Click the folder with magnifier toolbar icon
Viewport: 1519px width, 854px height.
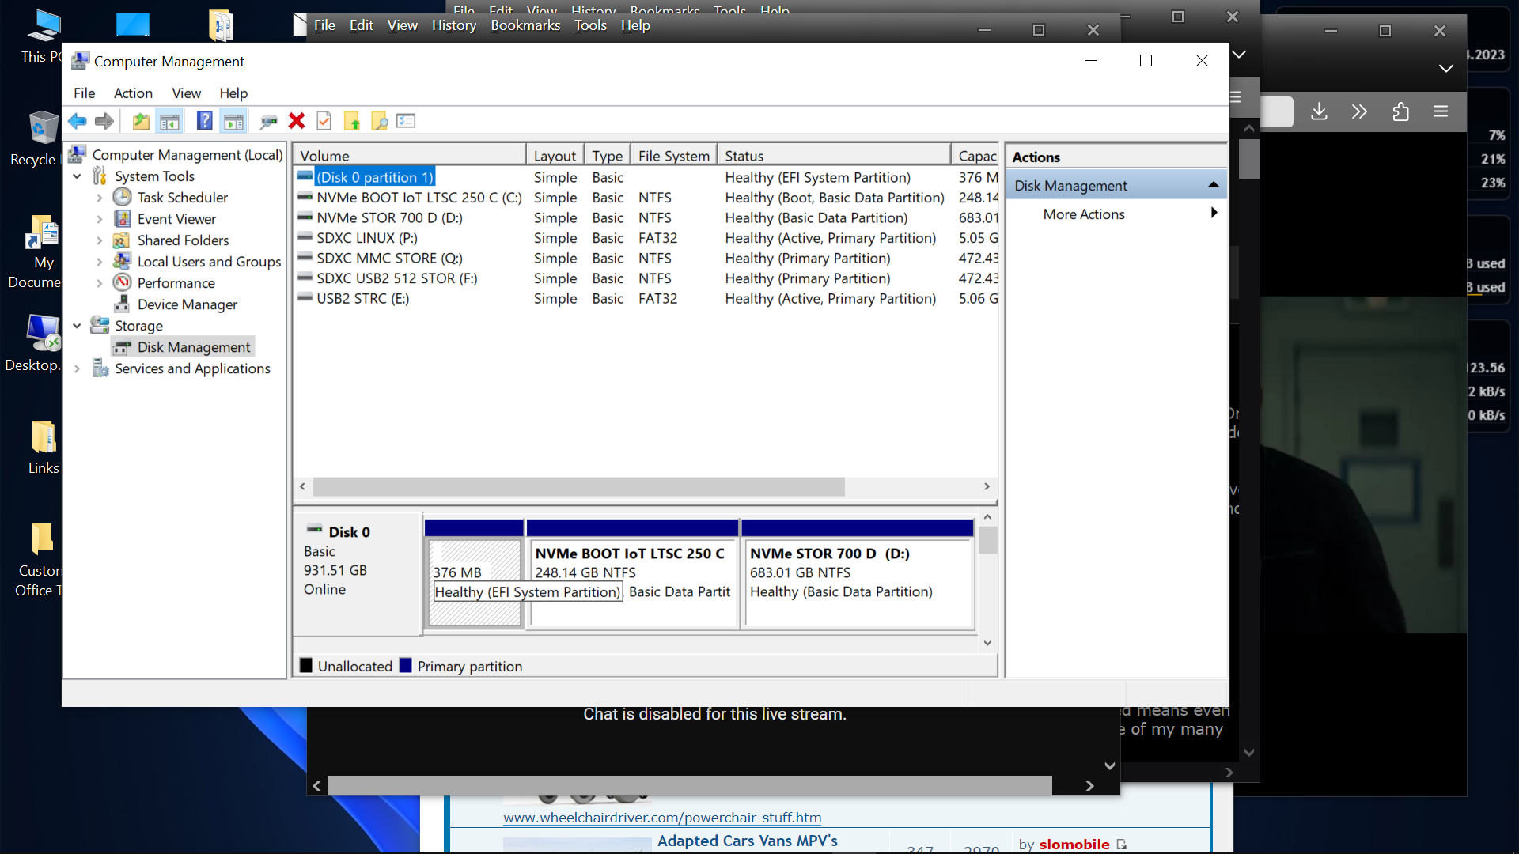click(380, 121)
